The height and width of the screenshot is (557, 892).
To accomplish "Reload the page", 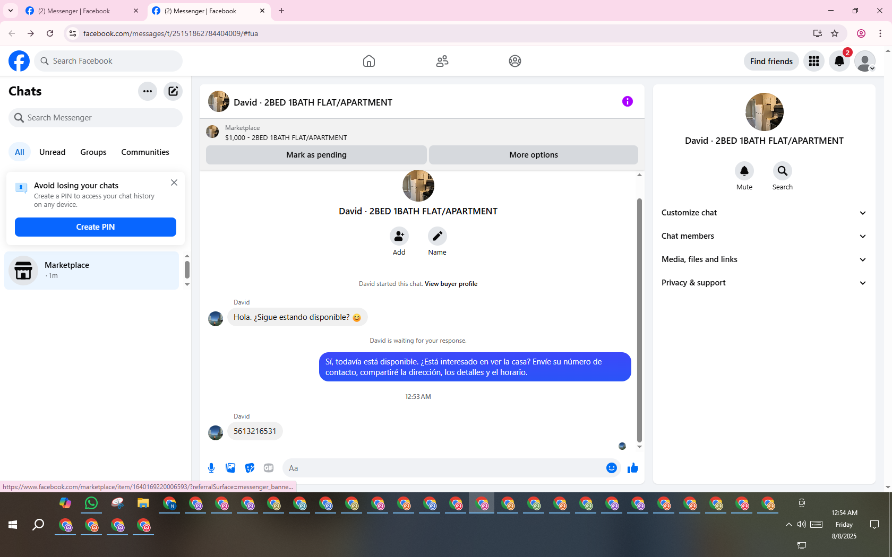I will click(x=50, y=33).
